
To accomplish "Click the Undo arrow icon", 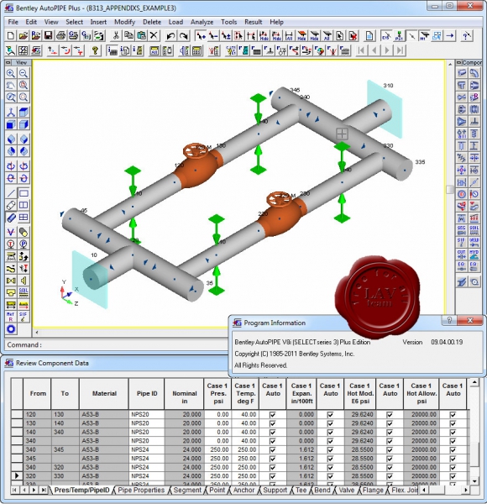I will 170,35.
